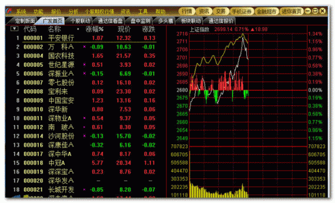Sort by the 涨幅% column header
This screenshot has height=203, width=335.
[94, 29]
